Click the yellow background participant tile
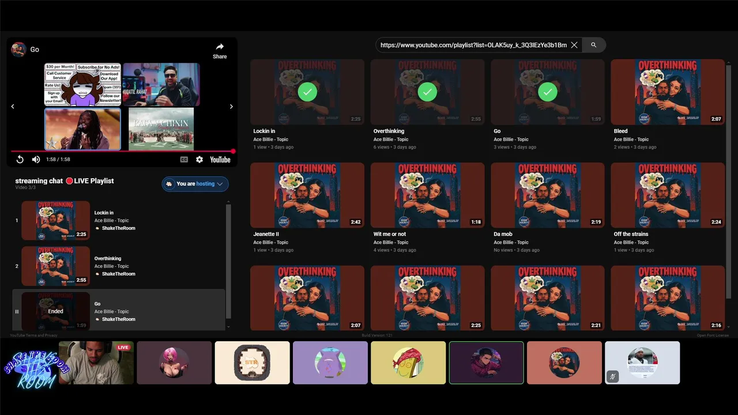The image size is (738, 415). 408,363
